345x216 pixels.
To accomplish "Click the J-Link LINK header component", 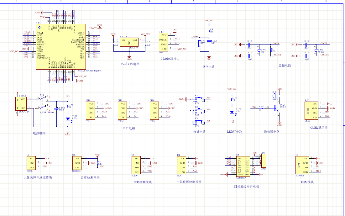I will [x=164, y=42].
